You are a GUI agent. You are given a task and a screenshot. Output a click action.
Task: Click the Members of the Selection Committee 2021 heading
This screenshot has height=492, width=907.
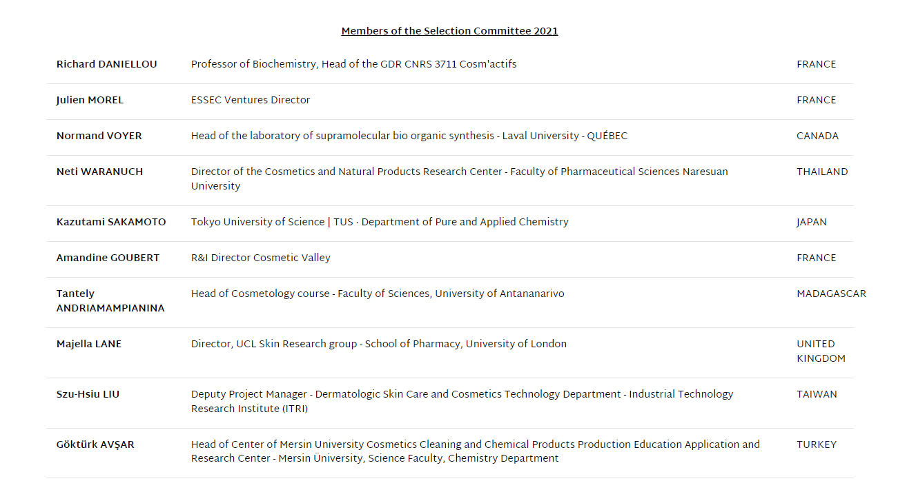pyautogui.click(x=449, y=31)
